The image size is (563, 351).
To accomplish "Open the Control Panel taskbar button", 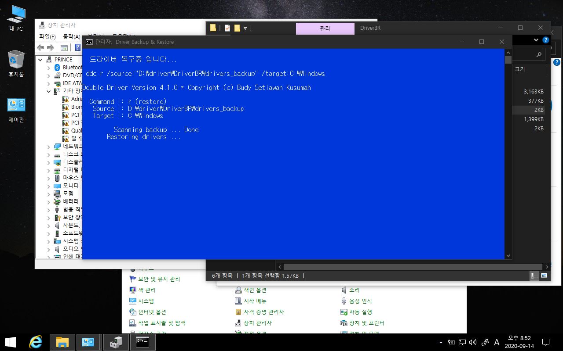I will [89, 342].
